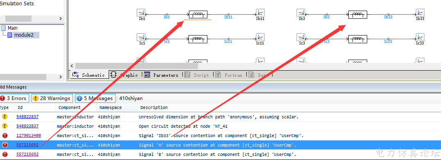Select the inductor block between Ic3 and Ic33
The height and width of the screenshot is (160, 441).
point(357,39)
